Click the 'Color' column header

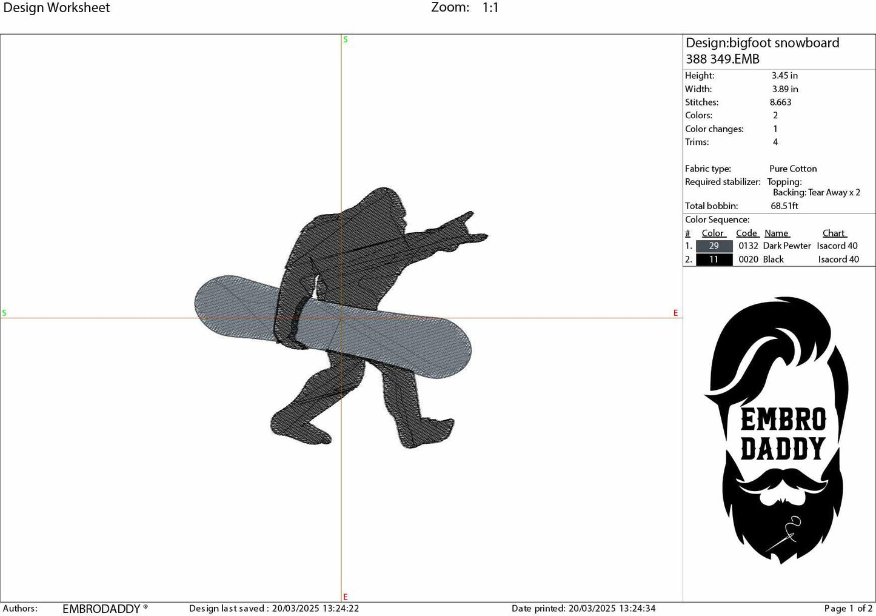click(x=713, y=233)
